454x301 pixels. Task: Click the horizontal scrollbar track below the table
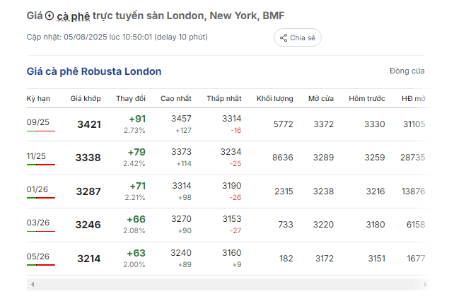(x=228, y=285)
